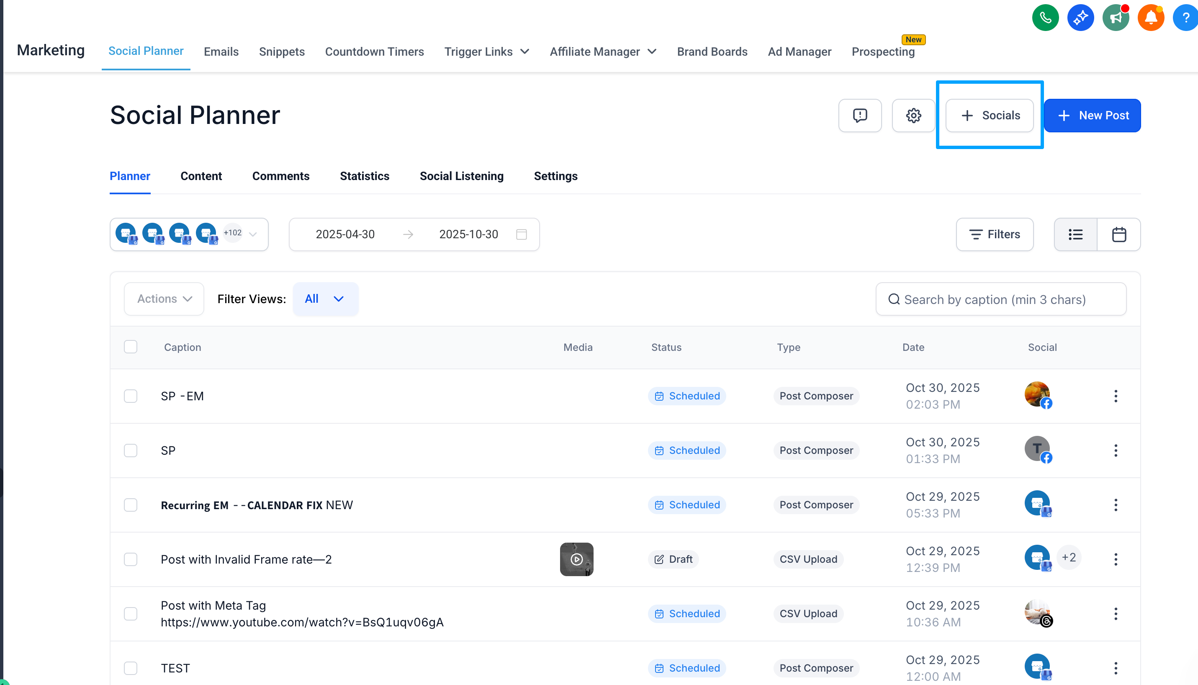Viewport: 1198px width, 685px height.
Task: Open the Filter Views All dropdown
Action: click(x=325, y=299)
